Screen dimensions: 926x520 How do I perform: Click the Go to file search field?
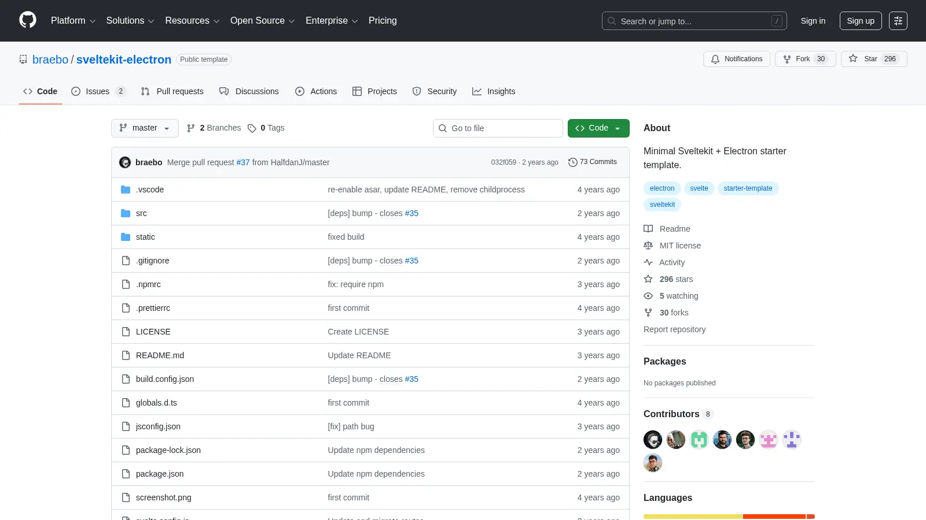(x=498, y=128)
